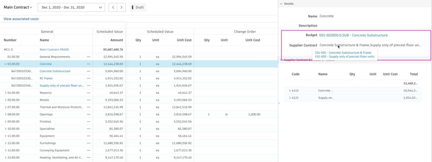Expand the 08.00.00 Openings row
432x162 pixels.
coord(6,114)
